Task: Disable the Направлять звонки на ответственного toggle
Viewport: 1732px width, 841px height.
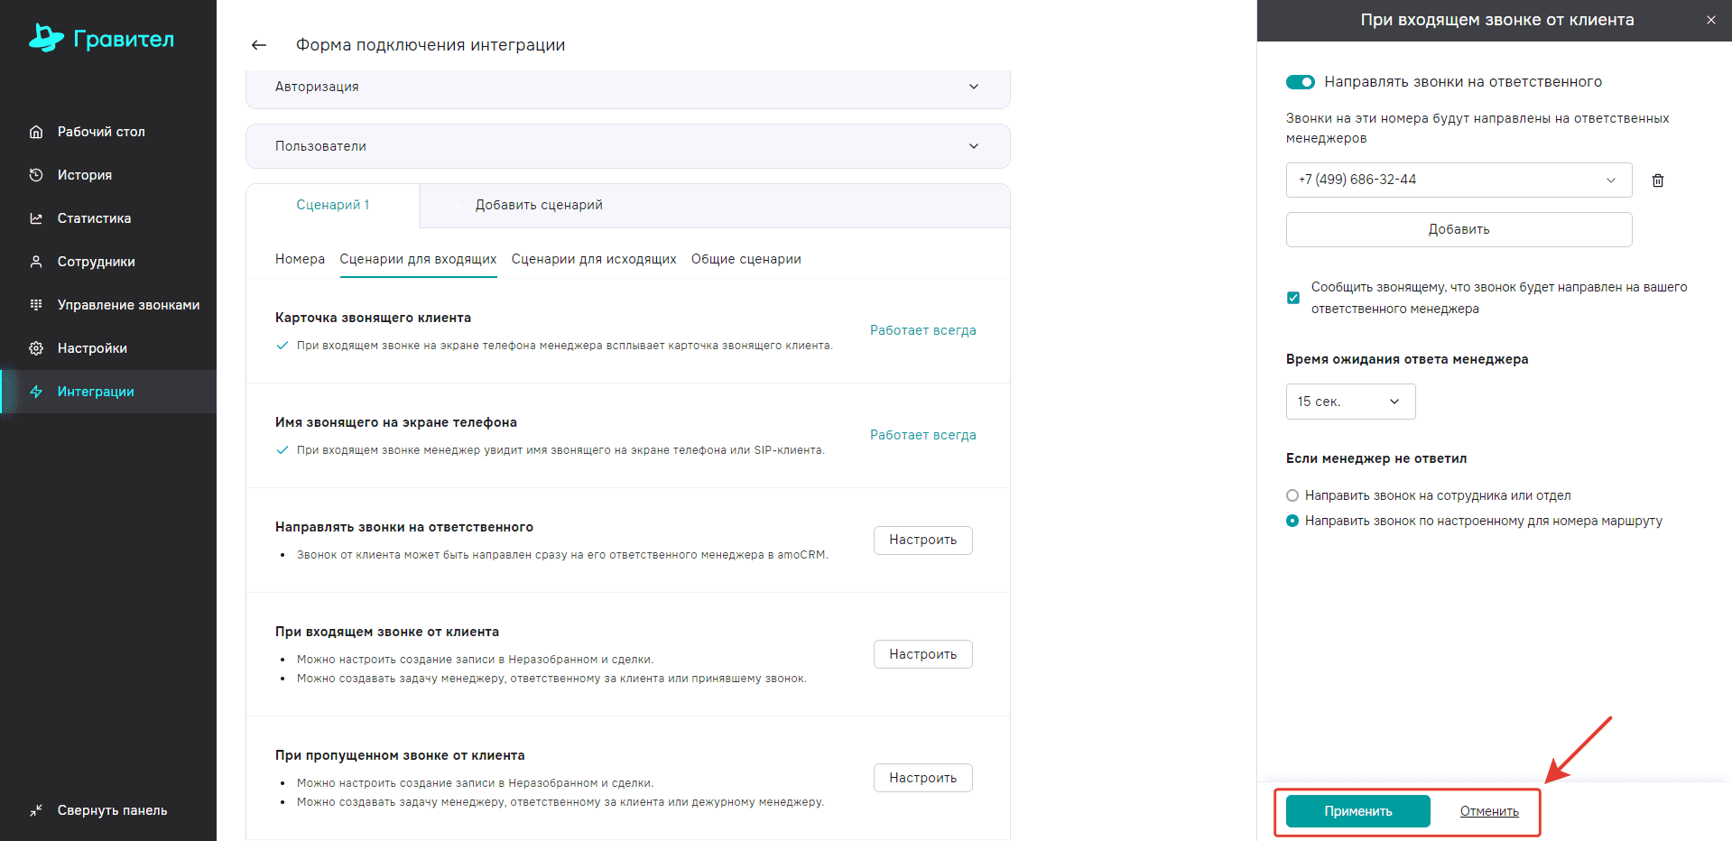Action: (1300, 82)
